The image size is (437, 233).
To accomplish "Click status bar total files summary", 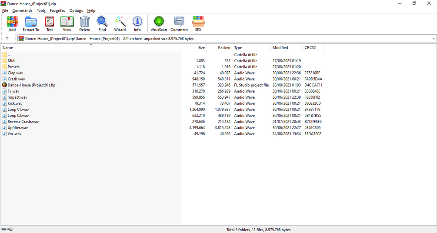I will coord(258,230).
